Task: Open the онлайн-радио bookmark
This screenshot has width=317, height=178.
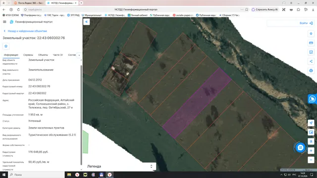Action: click(183, 15)
